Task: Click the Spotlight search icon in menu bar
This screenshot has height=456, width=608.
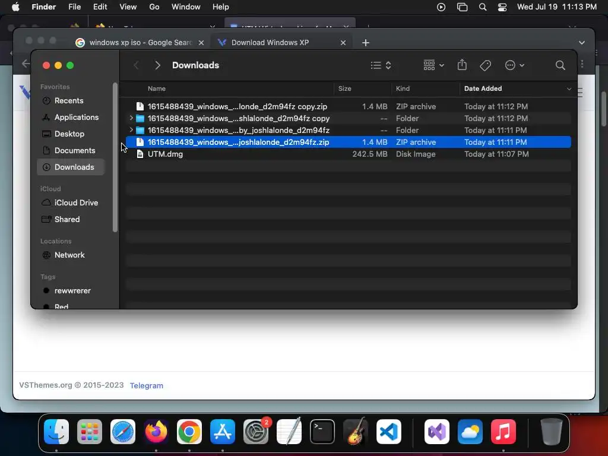Action: tap(482, 7)
